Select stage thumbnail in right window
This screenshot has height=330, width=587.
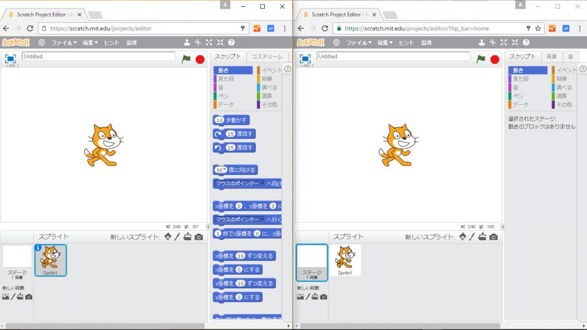pyautogui.click(x=312, y=262)
